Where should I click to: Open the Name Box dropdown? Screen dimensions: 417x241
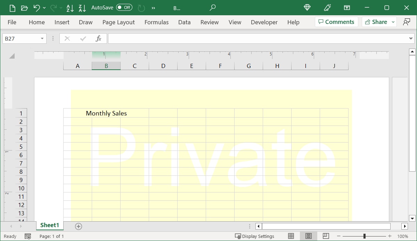pyautogui.click(x=42, y=38)
